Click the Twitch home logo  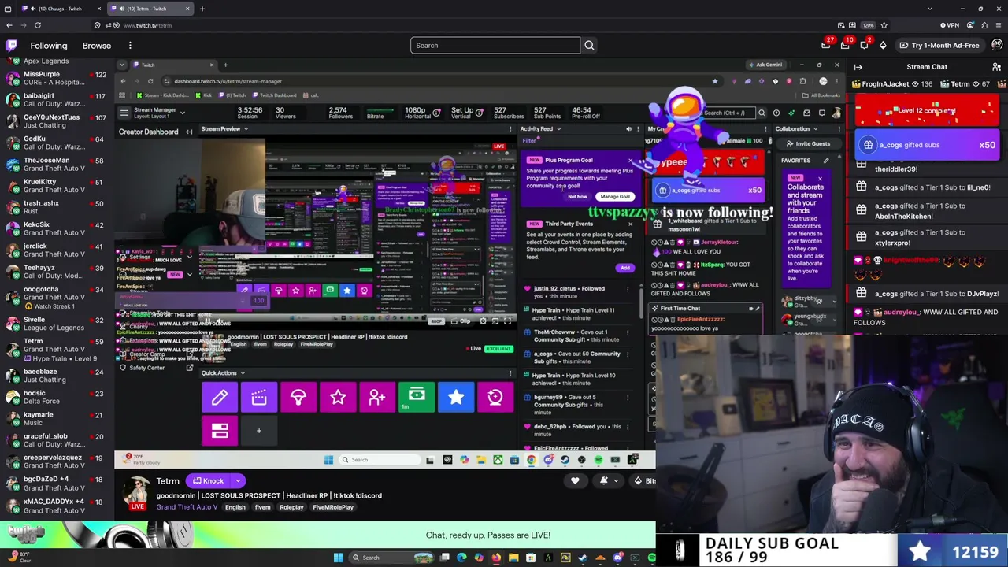(11, 46)
